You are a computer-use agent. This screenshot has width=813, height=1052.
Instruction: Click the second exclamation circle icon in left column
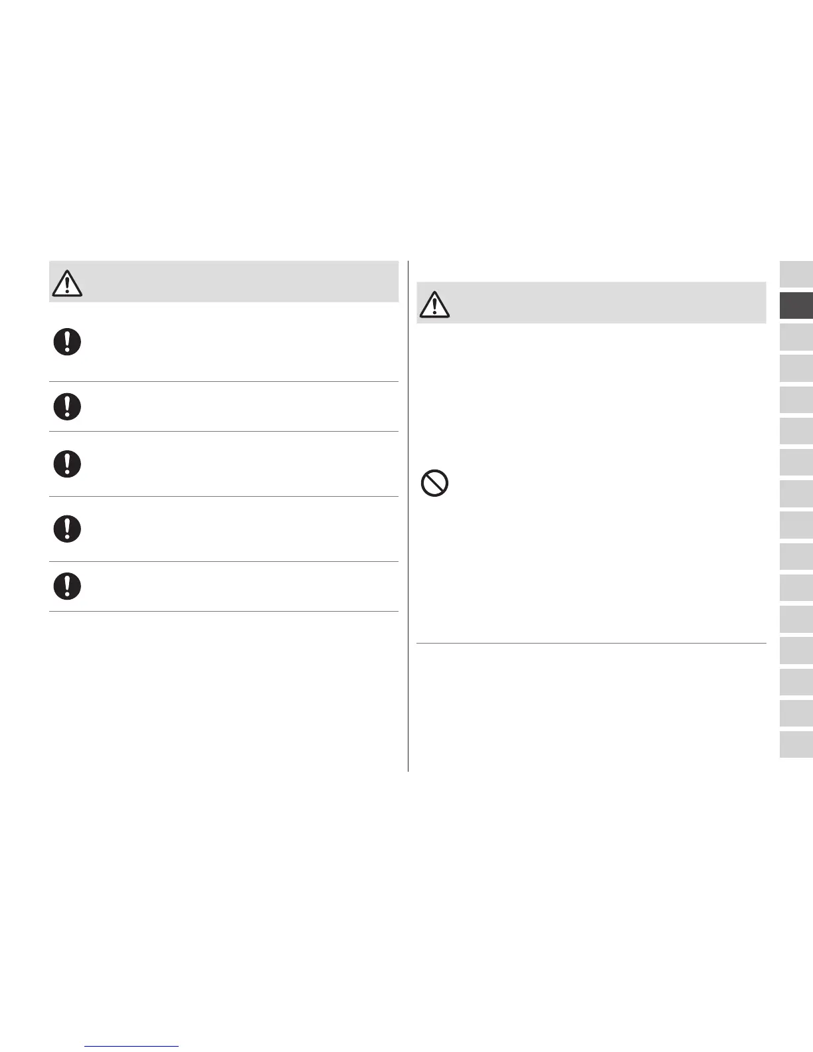[x=67, y=406]
